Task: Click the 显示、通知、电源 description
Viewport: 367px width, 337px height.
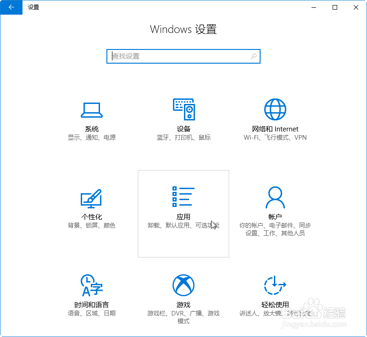Action: pyautogui.click(x=92, y=137)
